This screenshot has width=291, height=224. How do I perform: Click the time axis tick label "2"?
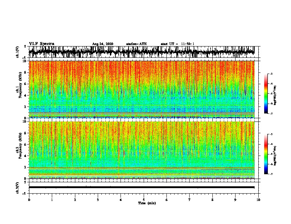(x=75, y=200)
